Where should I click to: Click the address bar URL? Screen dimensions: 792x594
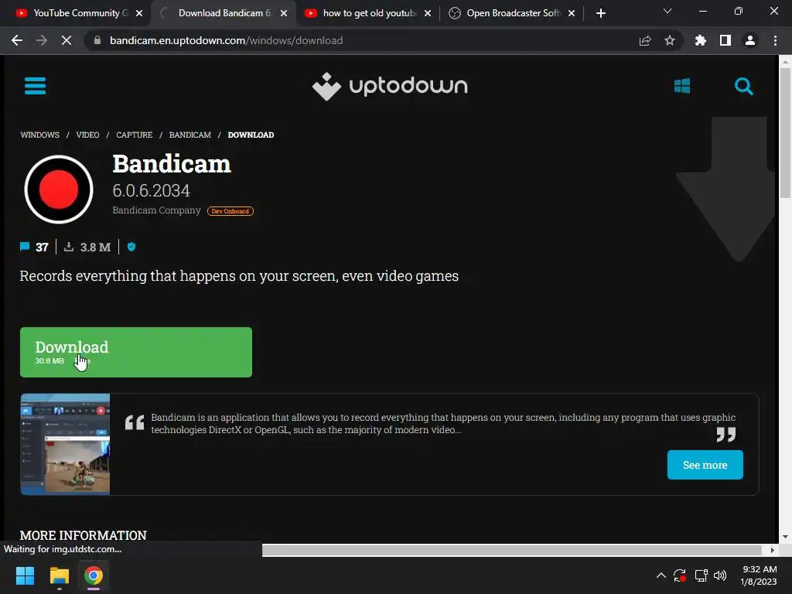(x=227, y=40)
